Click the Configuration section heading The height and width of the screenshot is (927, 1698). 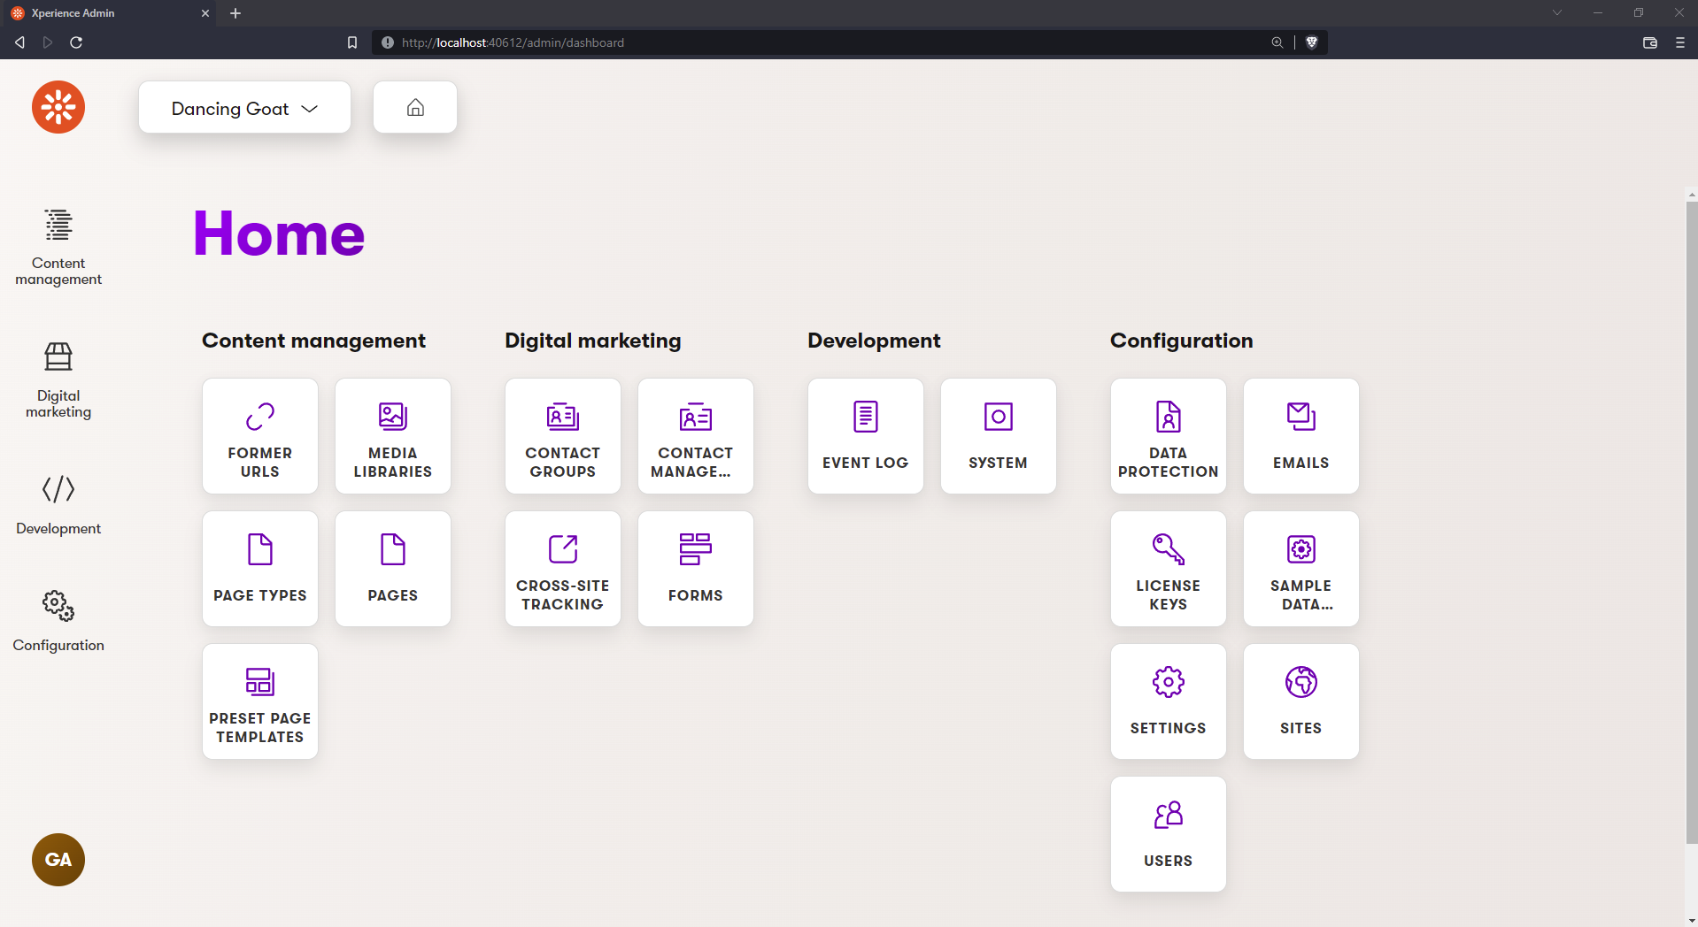1182,341
